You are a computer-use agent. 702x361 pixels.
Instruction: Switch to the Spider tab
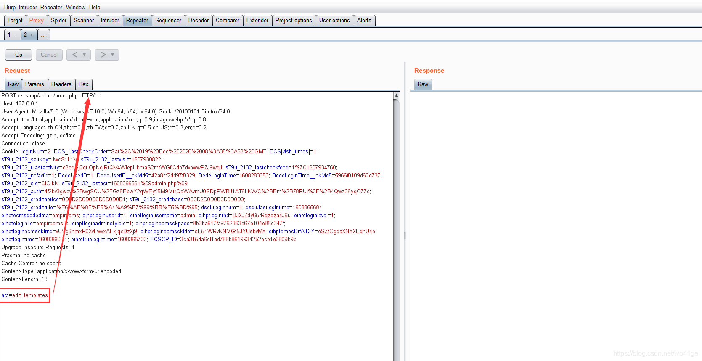click(x=59, y=20)
